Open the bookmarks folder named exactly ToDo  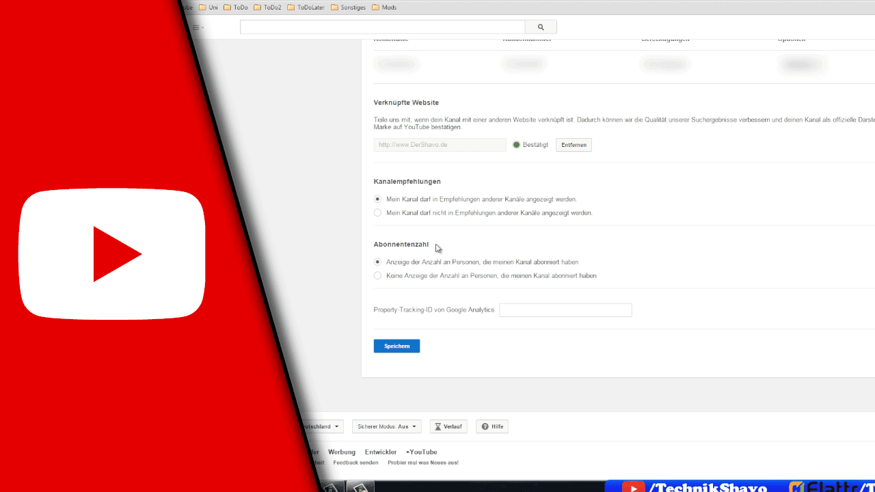[x=237, y=8]
